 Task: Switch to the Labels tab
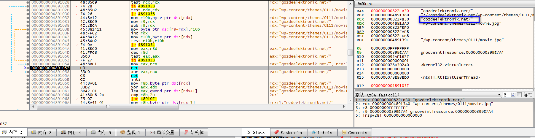point(322,133)
